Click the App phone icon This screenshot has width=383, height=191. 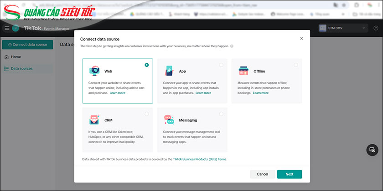pyautogui.click(x=169, y=71)
